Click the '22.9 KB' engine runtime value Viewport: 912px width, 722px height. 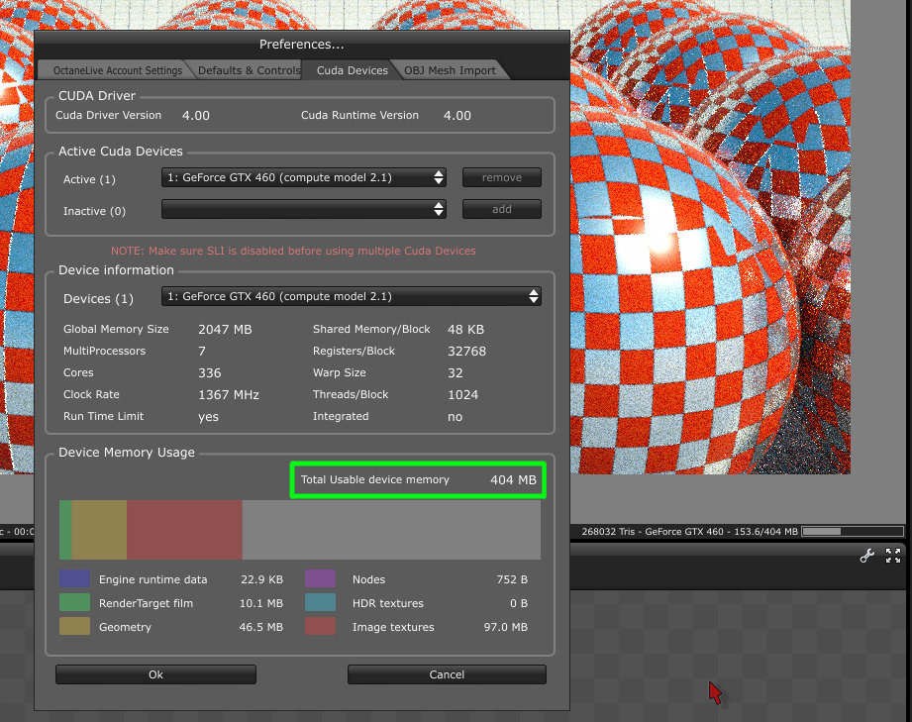[261, 579]
